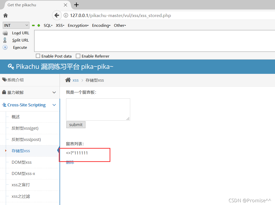Screen dimensions: 275x205
Task: Click the Load URL label
Action: [21, 33]
